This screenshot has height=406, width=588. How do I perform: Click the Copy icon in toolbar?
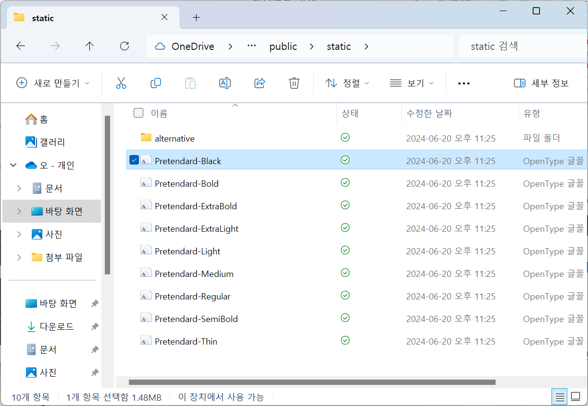(x=156, y=83)
